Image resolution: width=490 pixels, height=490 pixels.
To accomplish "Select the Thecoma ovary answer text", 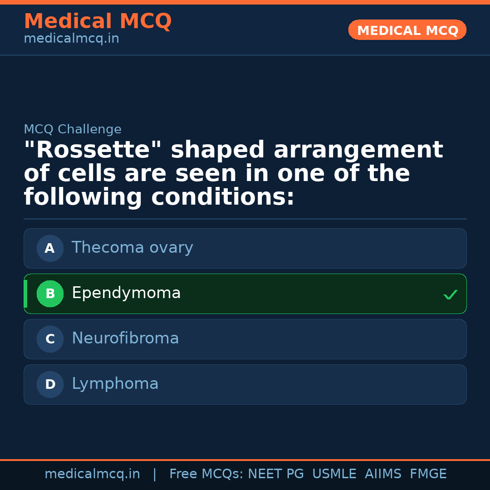I will coord(132,248).
